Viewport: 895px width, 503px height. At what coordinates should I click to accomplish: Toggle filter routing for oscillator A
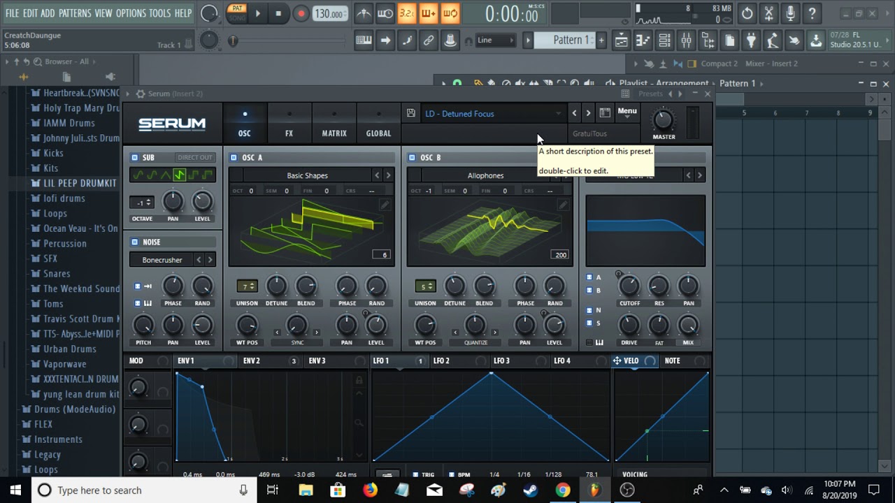[x=589, y=277]
